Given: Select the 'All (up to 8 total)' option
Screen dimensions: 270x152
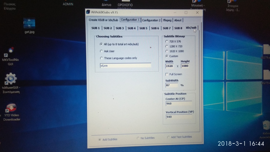Looking at the screenshot, I should coord(101,44).
